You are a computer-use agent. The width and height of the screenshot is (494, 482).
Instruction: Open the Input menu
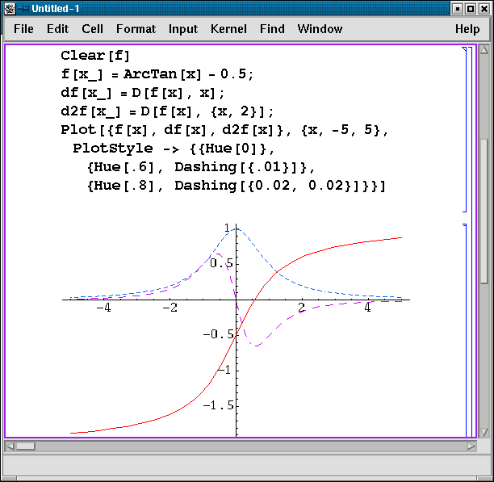183,29
